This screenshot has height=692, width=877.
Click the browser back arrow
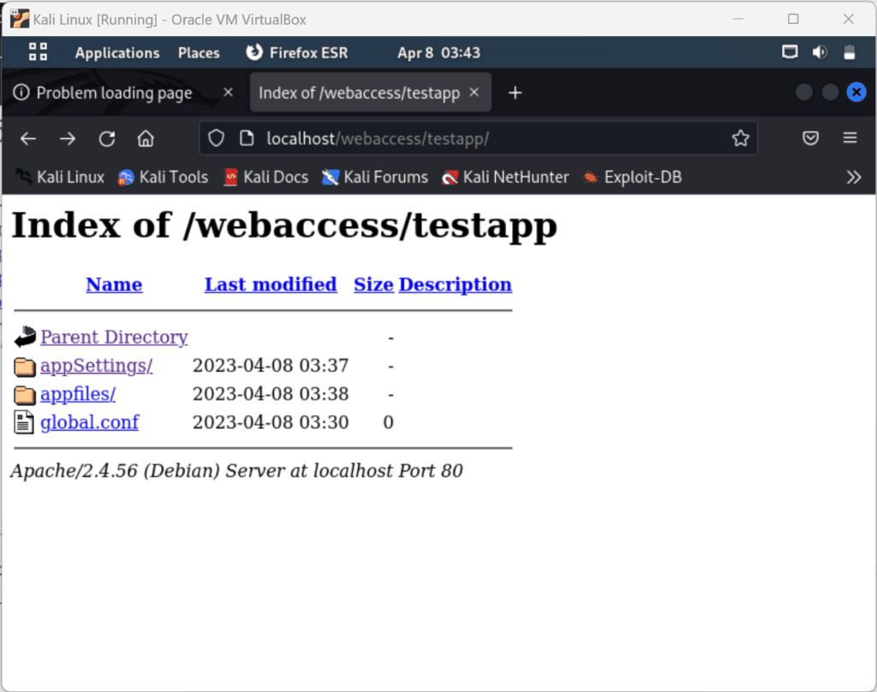coord(28,139)
